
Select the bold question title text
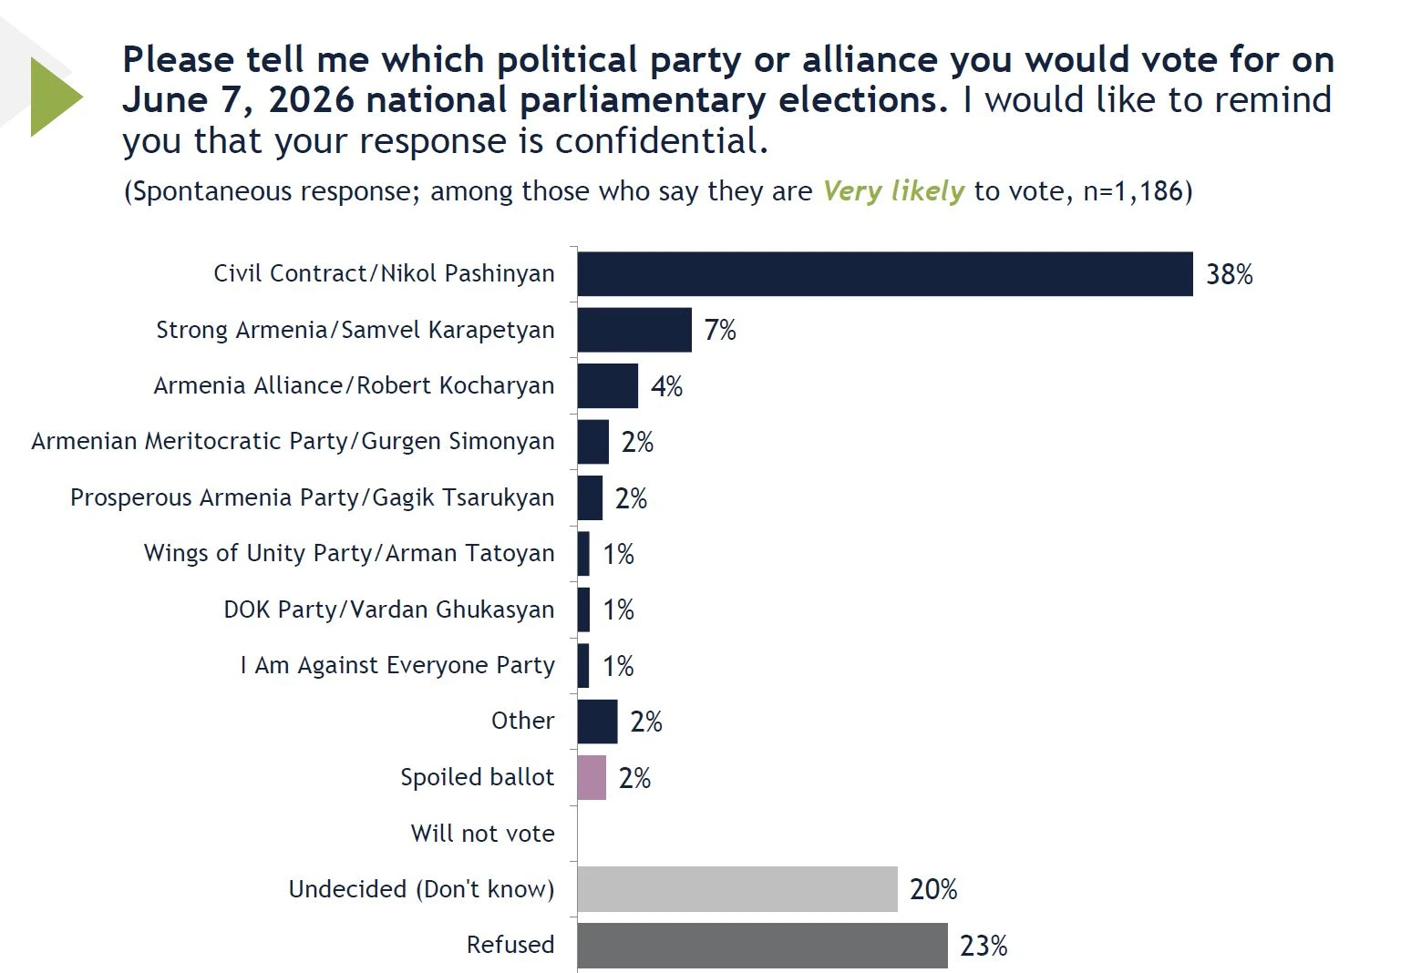(728, 80)
